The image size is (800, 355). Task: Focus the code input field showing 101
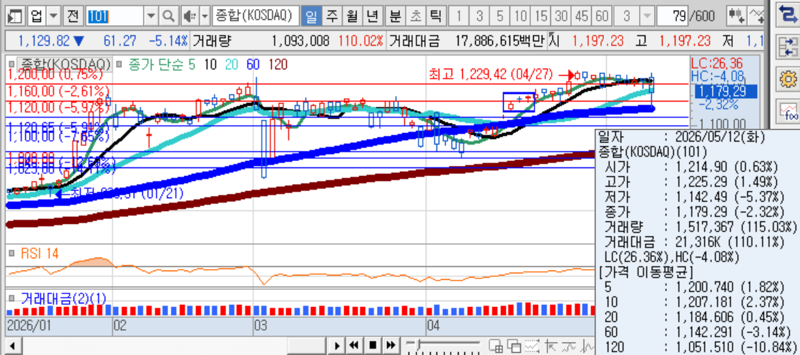[x=114, y=16]
